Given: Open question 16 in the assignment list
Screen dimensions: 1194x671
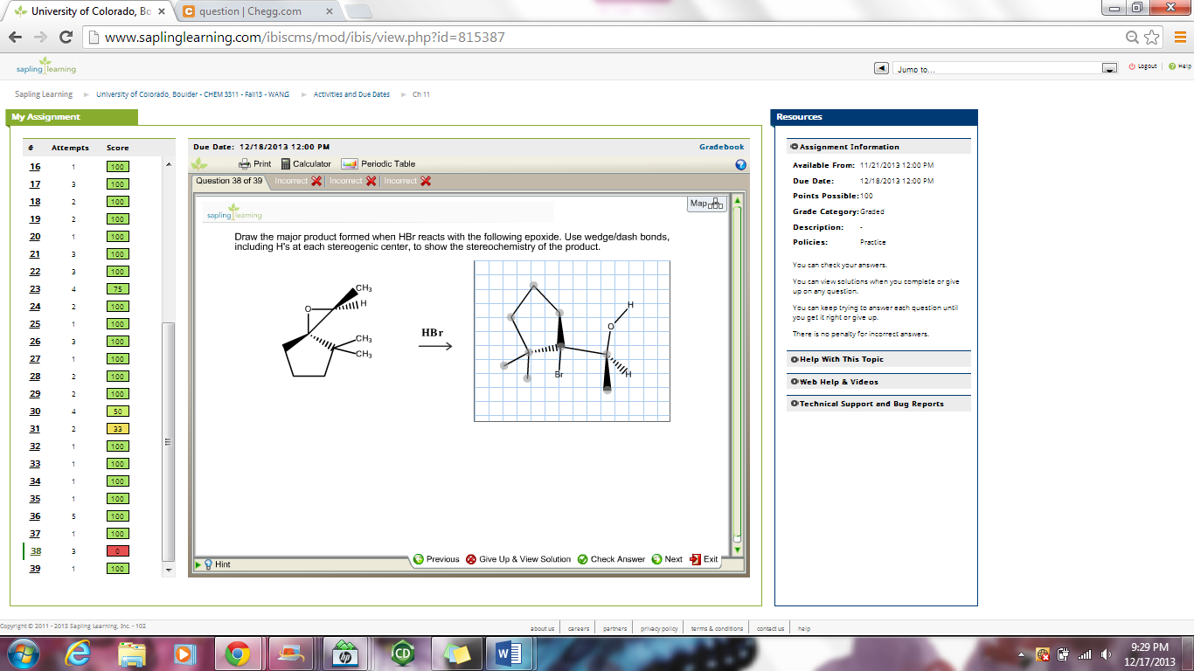Looking at the screenshot, I should (35, 167).
